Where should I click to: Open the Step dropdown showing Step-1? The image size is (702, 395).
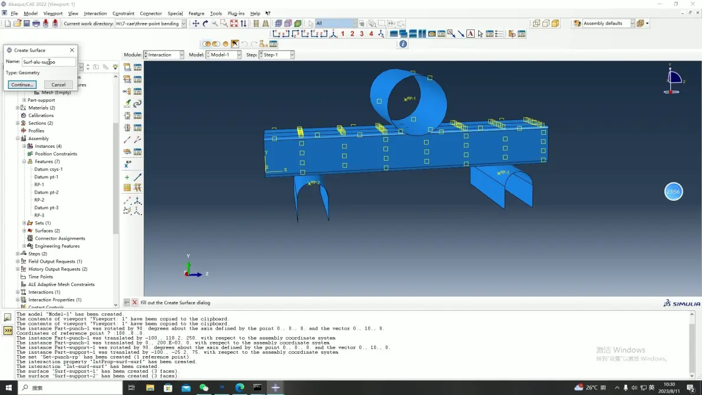click(x=277, y=55)
